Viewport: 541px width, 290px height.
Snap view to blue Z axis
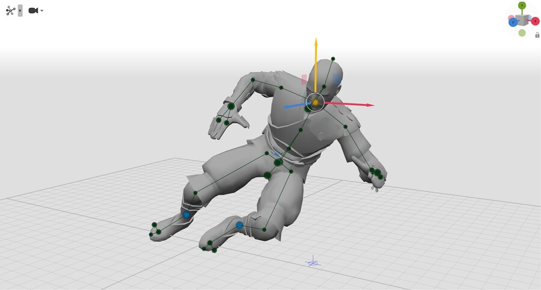513,22
